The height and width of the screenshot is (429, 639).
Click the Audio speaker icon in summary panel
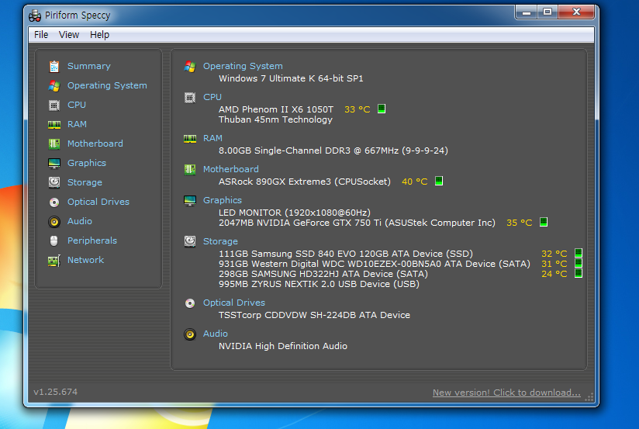(x=190, y=334)
